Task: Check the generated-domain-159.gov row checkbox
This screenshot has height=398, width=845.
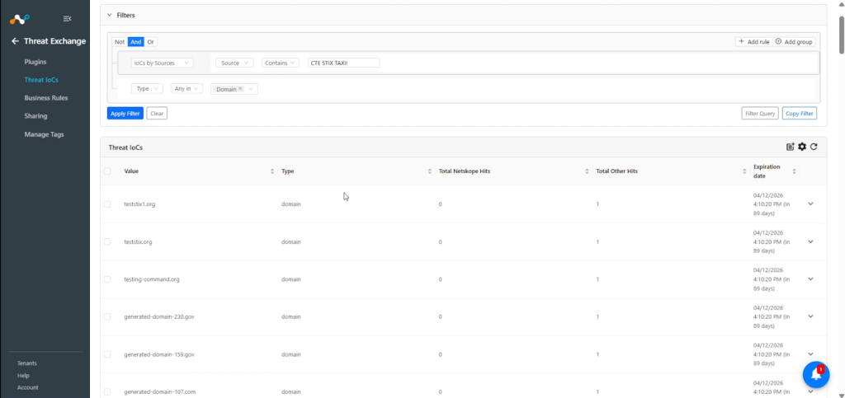Action: pyautogui.click(x=107, y=354)
